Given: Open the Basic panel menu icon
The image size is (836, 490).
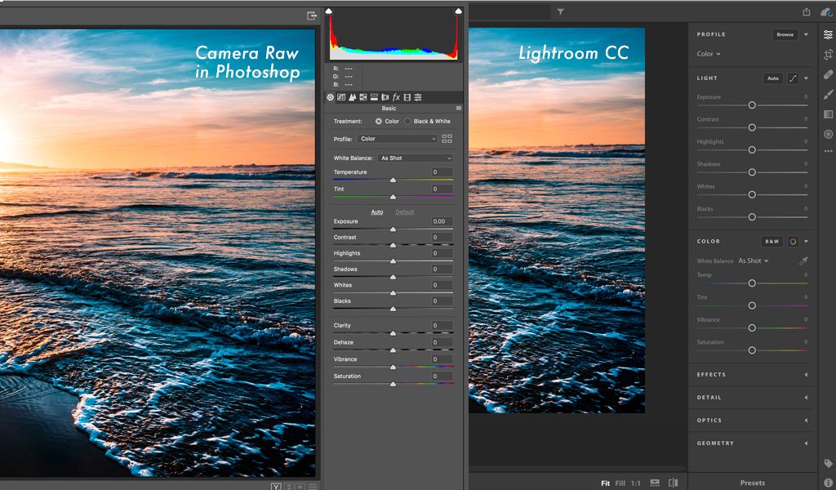Looking at the screenshot, I should pos(459,109).
